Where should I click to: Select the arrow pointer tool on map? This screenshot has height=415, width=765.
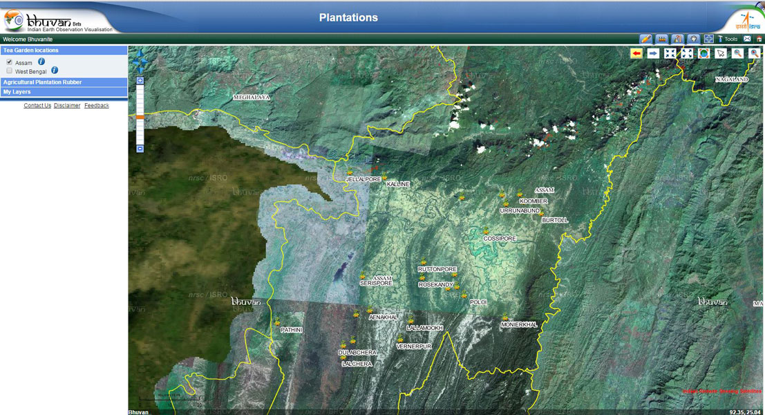721,53
